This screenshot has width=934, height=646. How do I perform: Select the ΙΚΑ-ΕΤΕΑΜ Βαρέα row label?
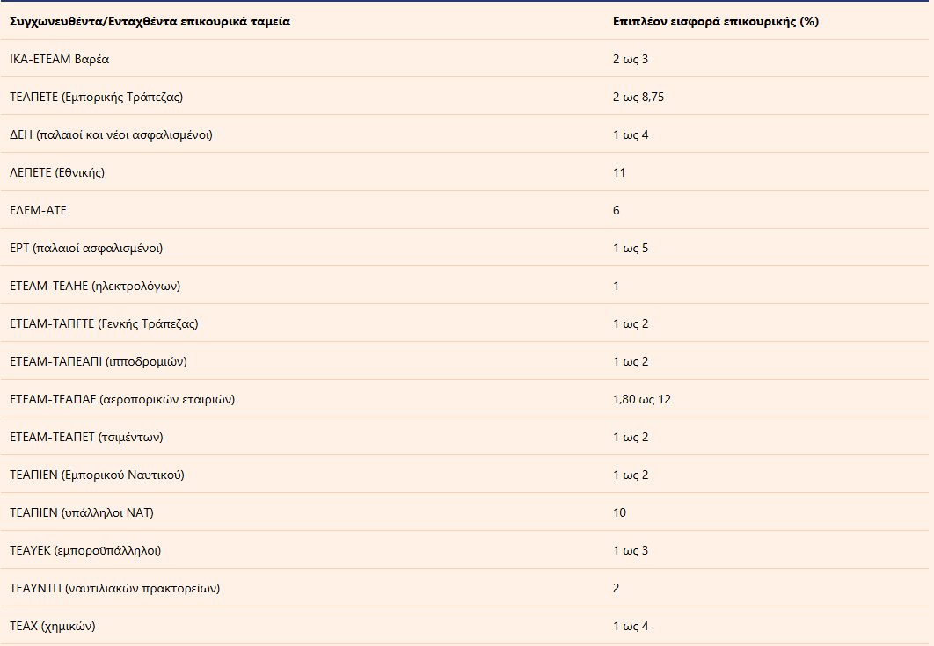tap(60, 59)
